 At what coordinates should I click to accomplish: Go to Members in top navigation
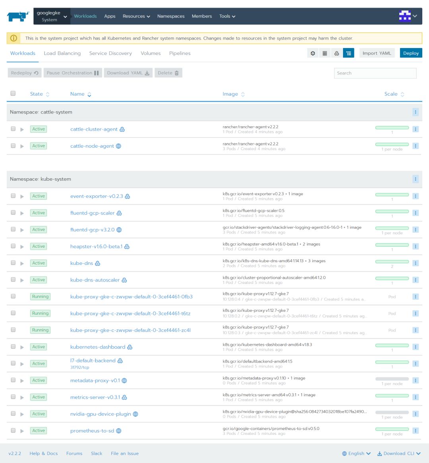202,16
